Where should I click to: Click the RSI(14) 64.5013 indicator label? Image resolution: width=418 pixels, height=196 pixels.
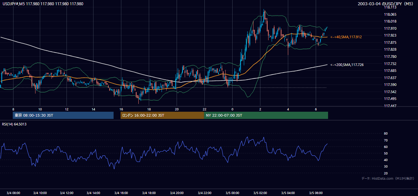pyautogui.click(x=14, y=124)
